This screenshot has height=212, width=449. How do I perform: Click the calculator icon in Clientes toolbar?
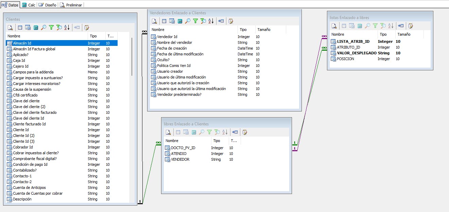point(36,28)
